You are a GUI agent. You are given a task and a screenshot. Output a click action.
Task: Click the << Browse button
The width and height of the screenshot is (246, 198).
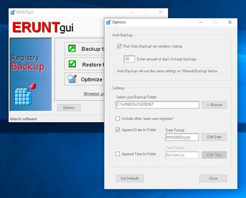click(x=214, y=105)
